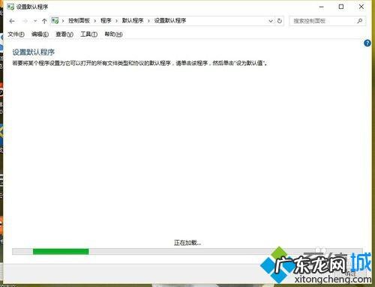The width and height of the screenshot is (375, 287).
Task: Go up one level with Up arrow
Action: [44, 21]
